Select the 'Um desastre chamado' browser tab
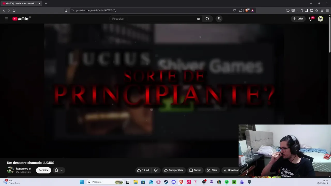 click(x=22, y=3)
